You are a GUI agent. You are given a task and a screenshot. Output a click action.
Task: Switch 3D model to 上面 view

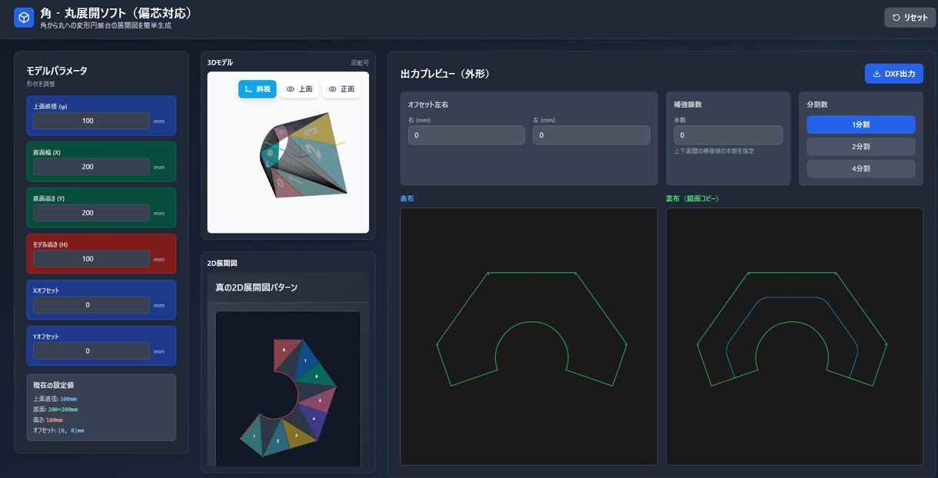pyautogui.click(x=299, y=89)
